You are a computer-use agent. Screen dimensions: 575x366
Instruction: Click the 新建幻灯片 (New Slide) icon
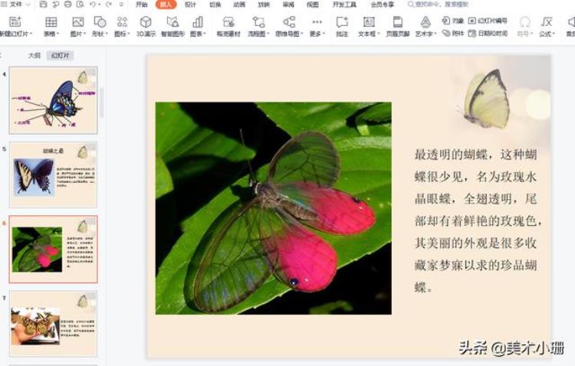pos(15,21)
